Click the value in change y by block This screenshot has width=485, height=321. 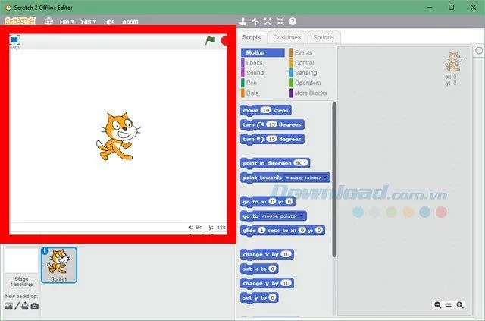(x=286, y=283)
